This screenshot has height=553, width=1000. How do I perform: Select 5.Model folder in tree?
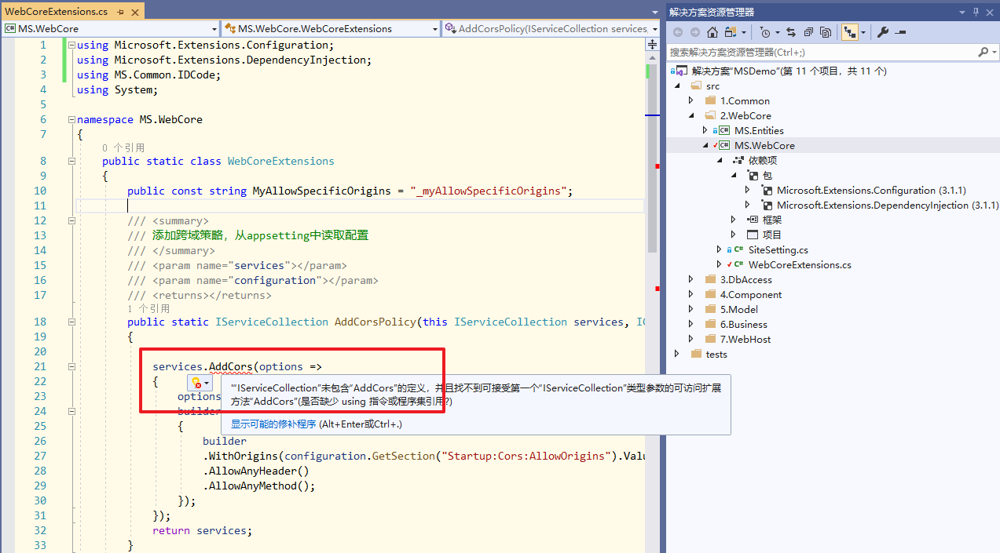click(739, 309)
